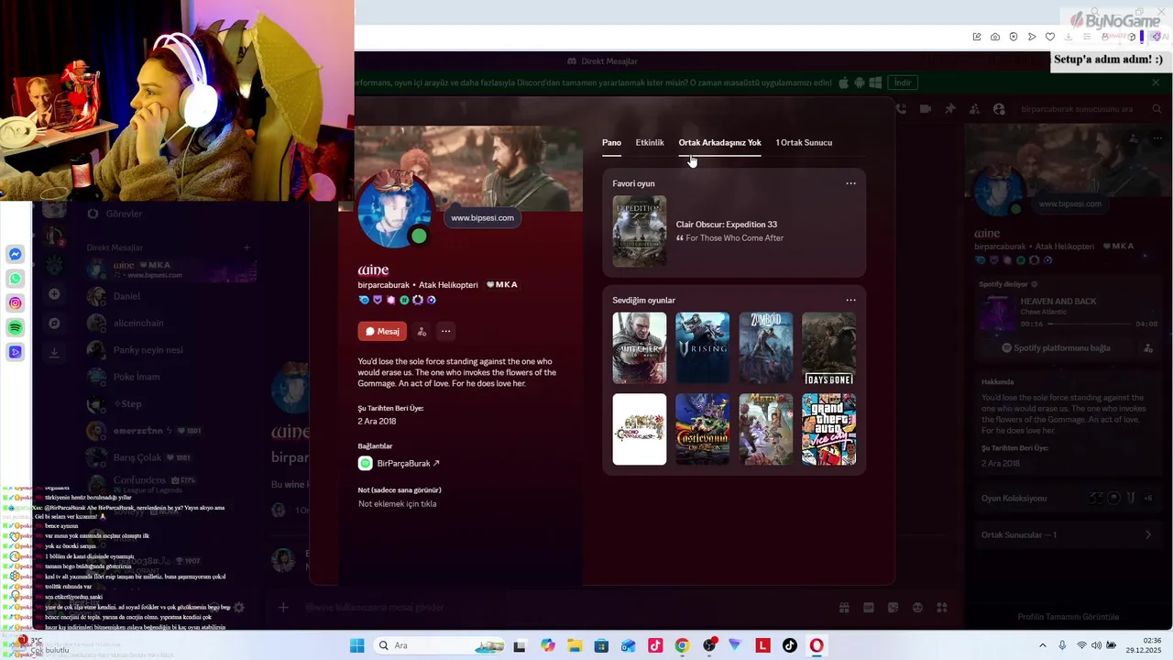This screenshot has height=660, width=1173.
Task: Switch to the Etkinlik tab
Action: (650, 142)
